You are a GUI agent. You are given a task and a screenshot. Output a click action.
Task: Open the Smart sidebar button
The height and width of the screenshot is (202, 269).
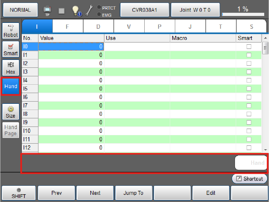[11, 50]
